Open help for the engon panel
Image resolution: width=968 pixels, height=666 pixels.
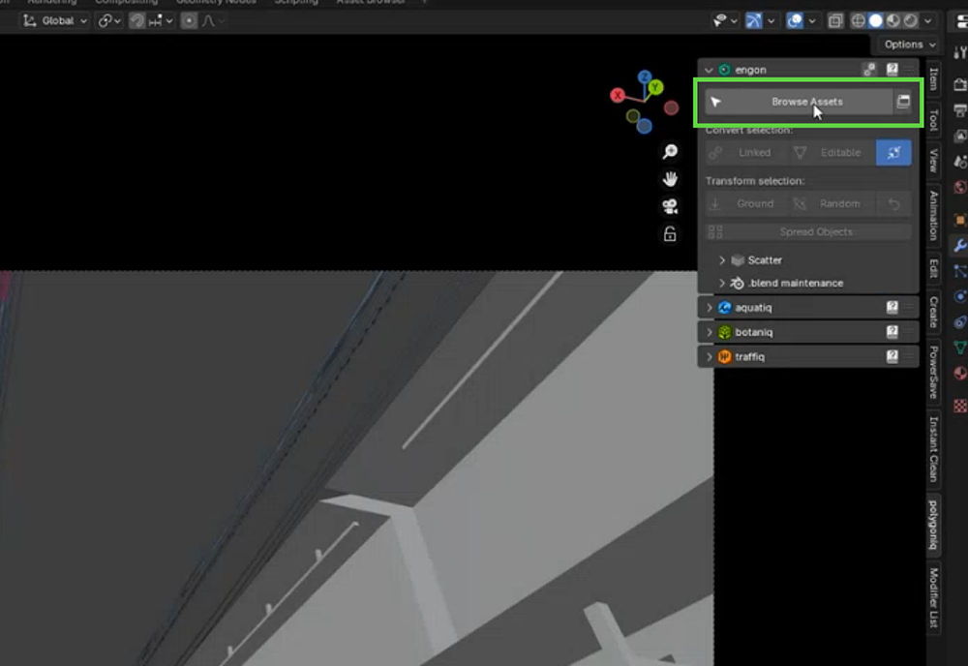[892, 70]
